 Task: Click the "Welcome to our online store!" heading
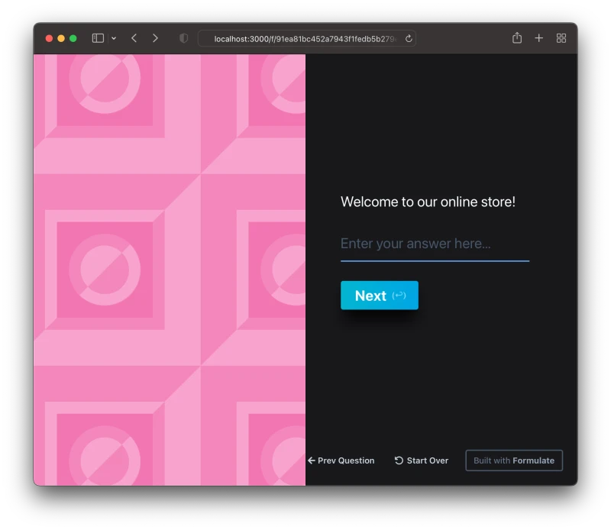[x=428, y=202]
